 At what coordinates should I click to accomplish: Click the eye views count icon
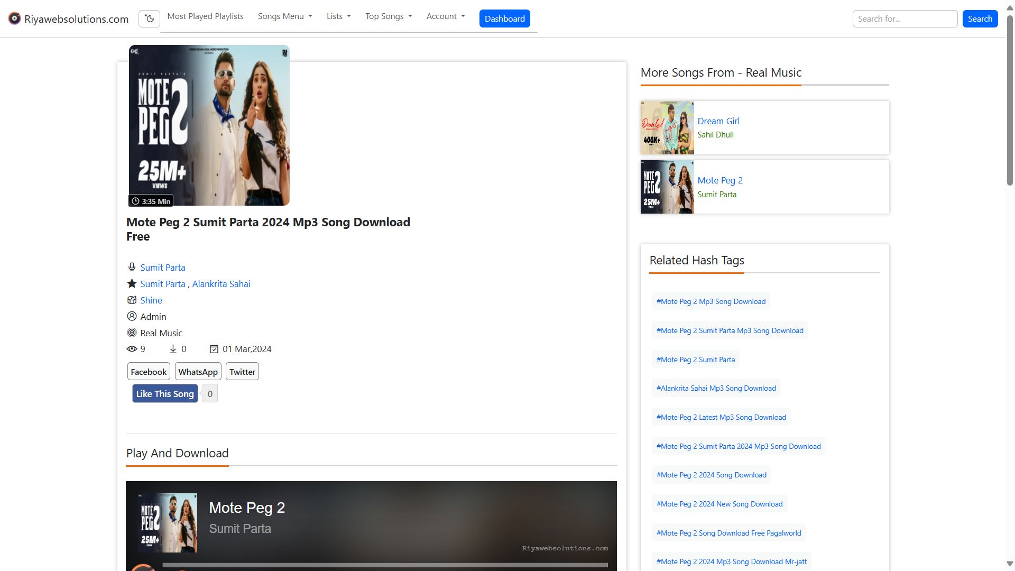click(x=132, y=349)
